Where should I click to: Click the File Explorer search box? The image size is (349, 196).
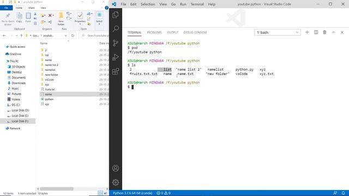tap(94, 35)
